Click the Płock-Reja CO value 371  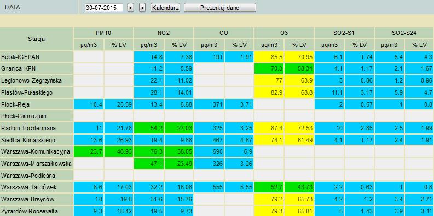(209, 104)
